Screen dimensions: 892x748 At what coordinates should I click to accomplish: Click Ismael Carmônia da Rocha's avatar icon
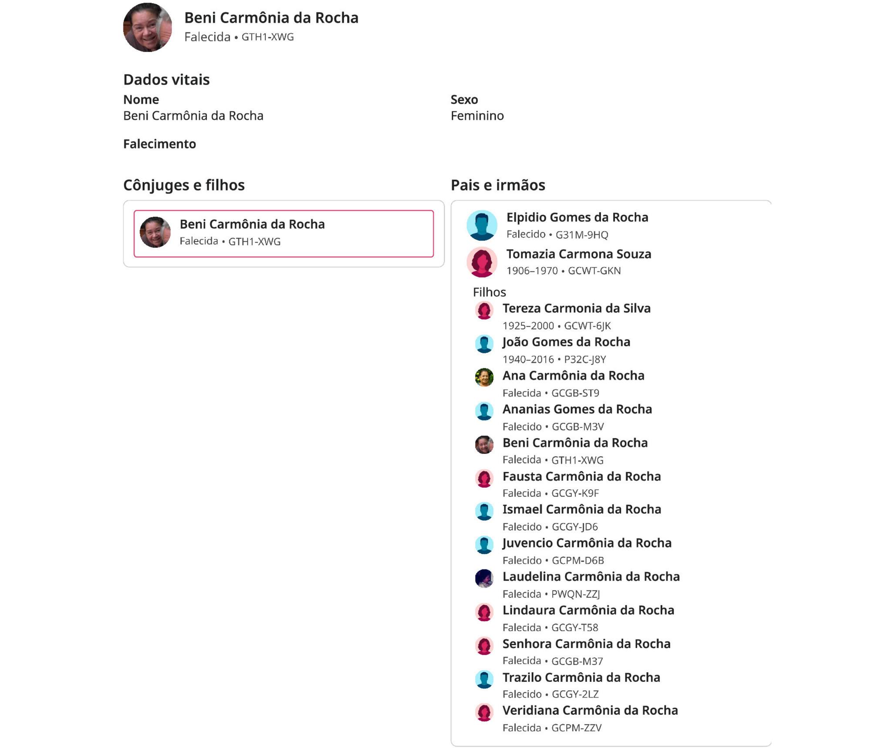484,511
